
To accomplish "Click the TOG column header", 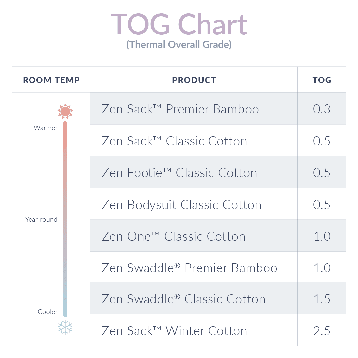I will click(x=322, y=80).
